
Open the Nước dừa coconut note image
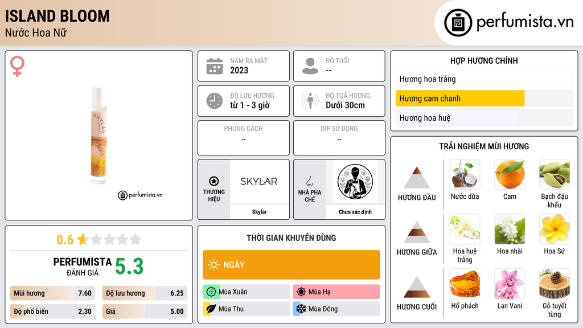point(465,175)
